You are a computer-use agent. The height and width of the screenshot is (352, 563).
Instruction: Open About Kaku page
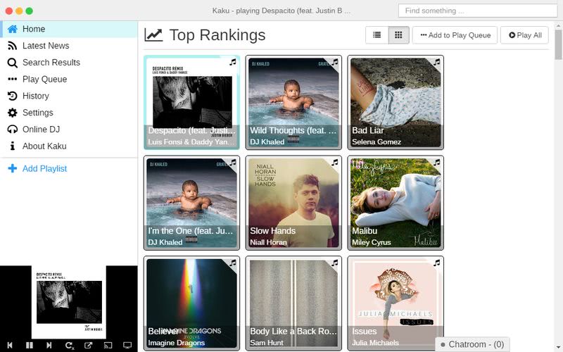tap(69, 146)
